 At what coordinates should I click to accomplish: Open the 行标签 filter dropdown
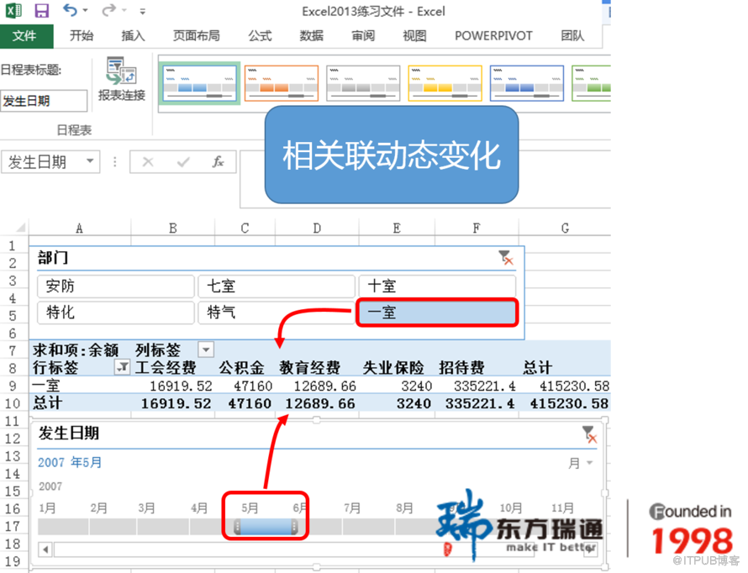[x=122, y=367]
